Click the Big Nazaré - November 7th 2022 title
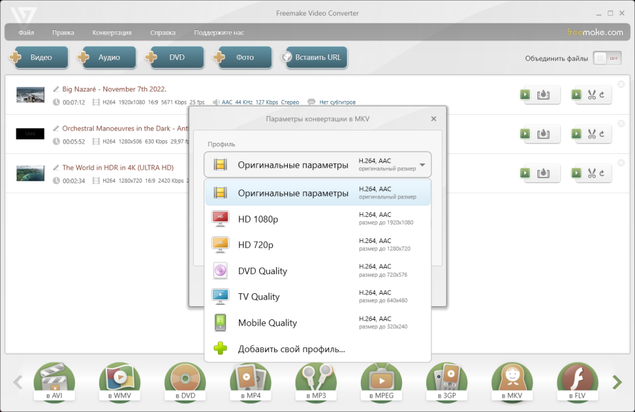The height and width of the screenshot is (412, 635). 114,89
